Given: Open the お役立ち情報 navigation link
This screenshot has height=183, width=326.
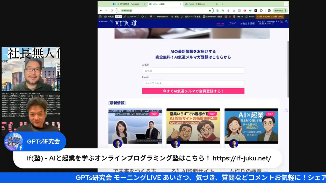Looking at the screenshot, I should pyautogui.click(x=247, y=23).
